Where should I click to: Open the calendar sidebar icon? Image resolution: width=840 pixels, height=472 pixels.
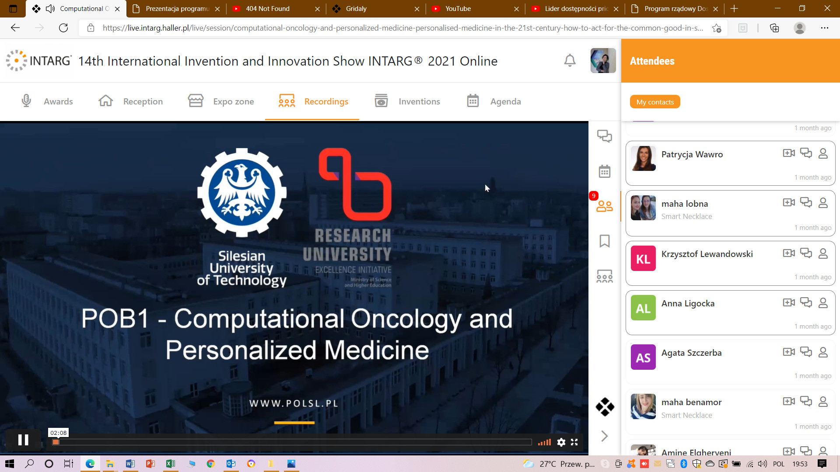[605, 171]
